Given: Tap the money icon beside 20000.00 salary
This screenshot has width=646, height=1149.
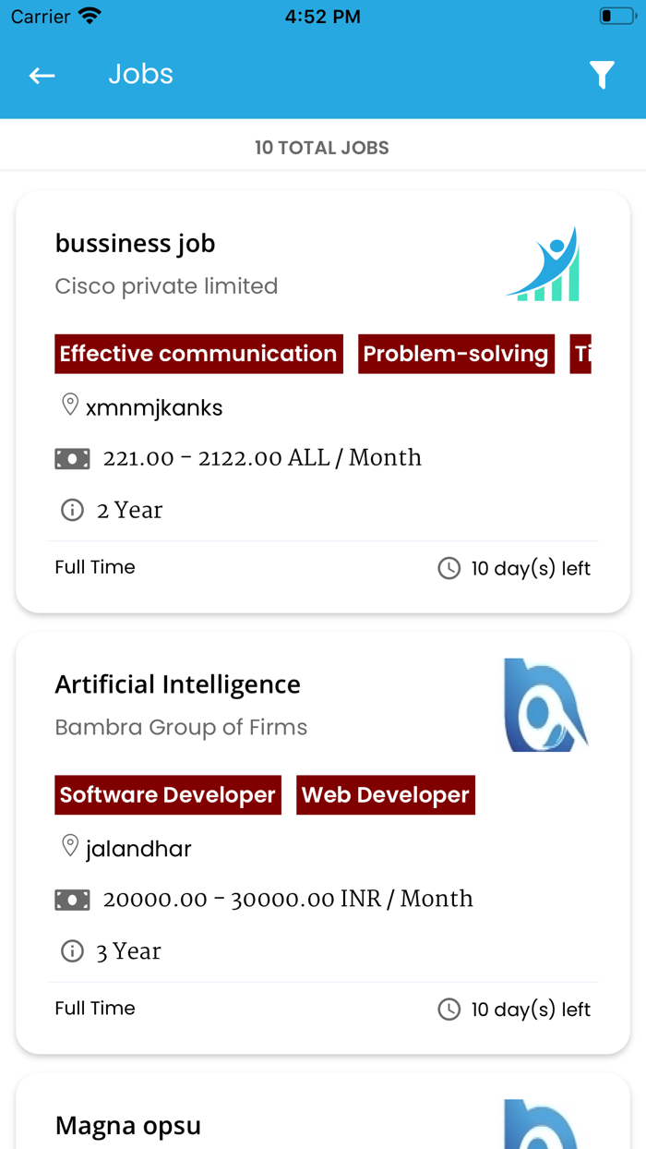Looking at the screenshot, I should (x=72, y=899).
